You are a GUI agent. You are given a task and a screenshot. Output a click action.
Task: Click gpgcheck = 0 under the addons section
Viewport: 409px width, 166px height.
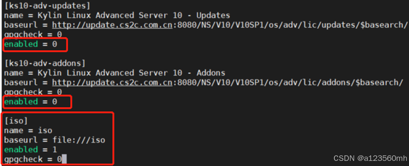[33, 92]
